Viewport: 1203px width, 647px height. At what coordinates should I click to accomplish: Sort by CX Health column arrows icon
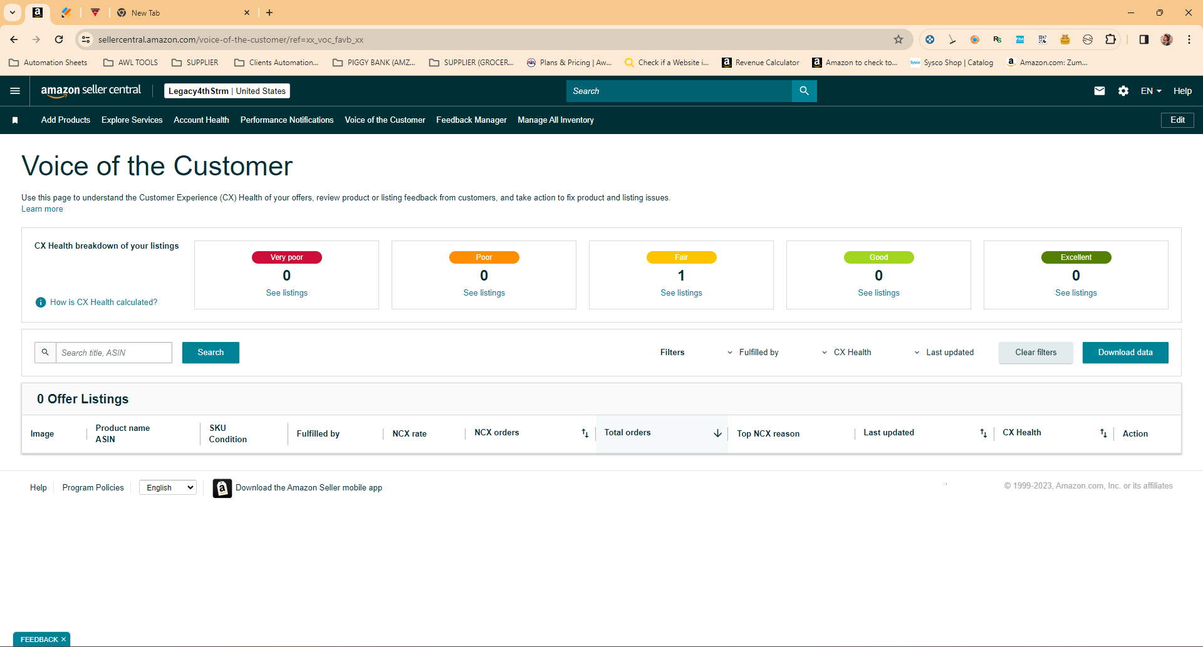1103,433
